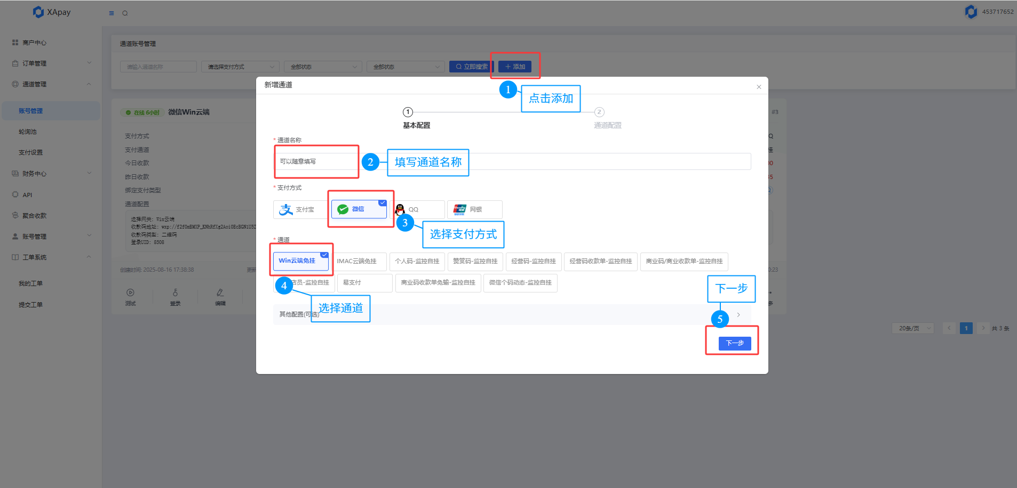This screenshot has width=1017, height=488.
Task: Click the XApay logo icon
Action: [38, 12]
